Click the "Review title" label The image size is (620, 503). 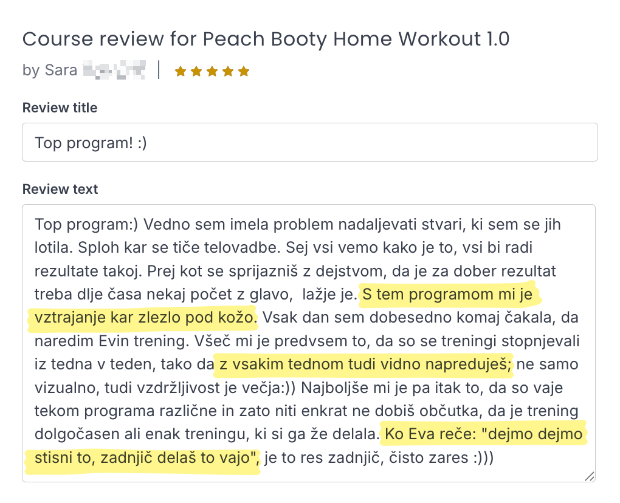tap(60, 108)
